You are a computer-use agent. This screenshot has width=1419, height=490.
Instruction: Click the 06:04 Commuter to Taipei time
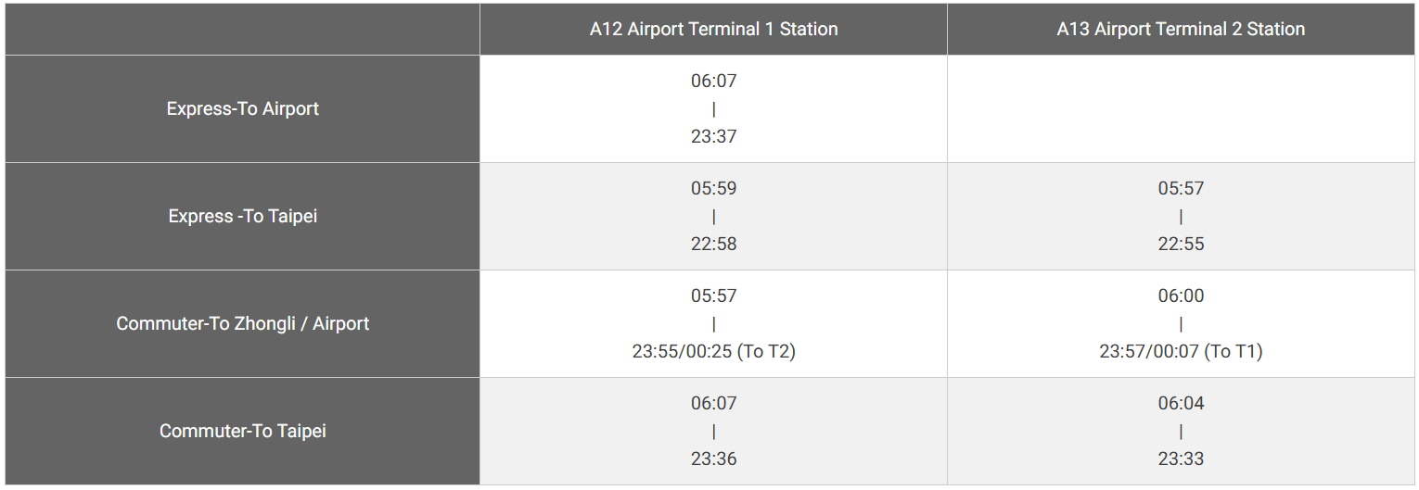(1181, 403)
